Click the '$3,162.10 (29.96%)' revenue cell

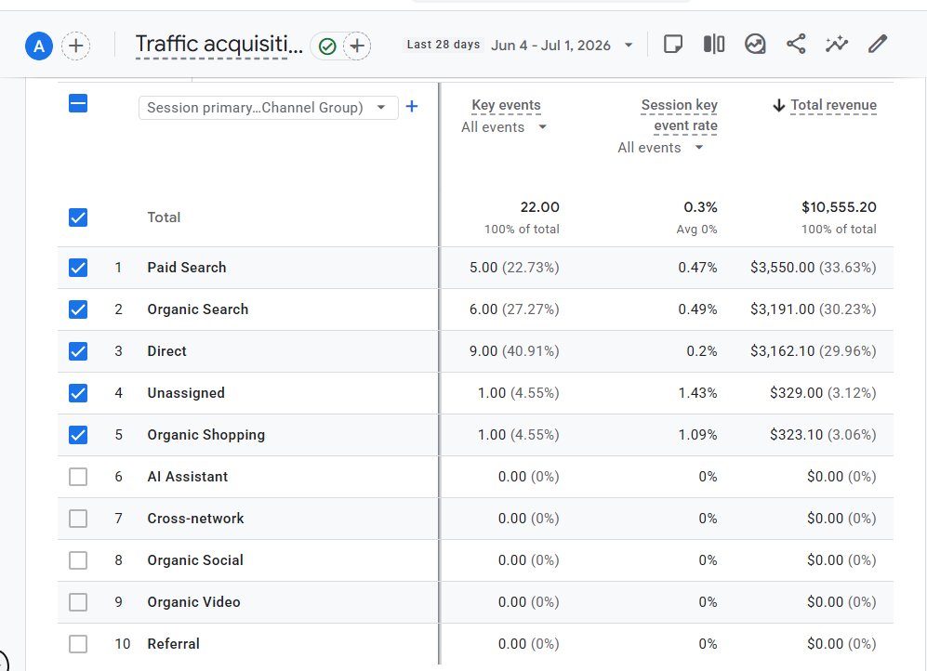pyautogui.click(x=814, y=351)
